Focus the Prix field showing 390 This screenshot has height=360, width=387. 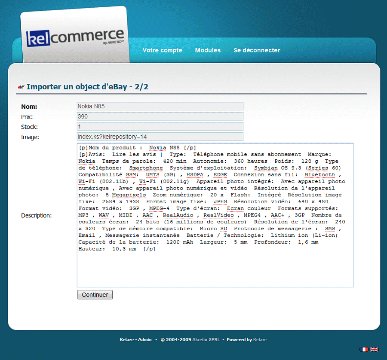point(160,116)
